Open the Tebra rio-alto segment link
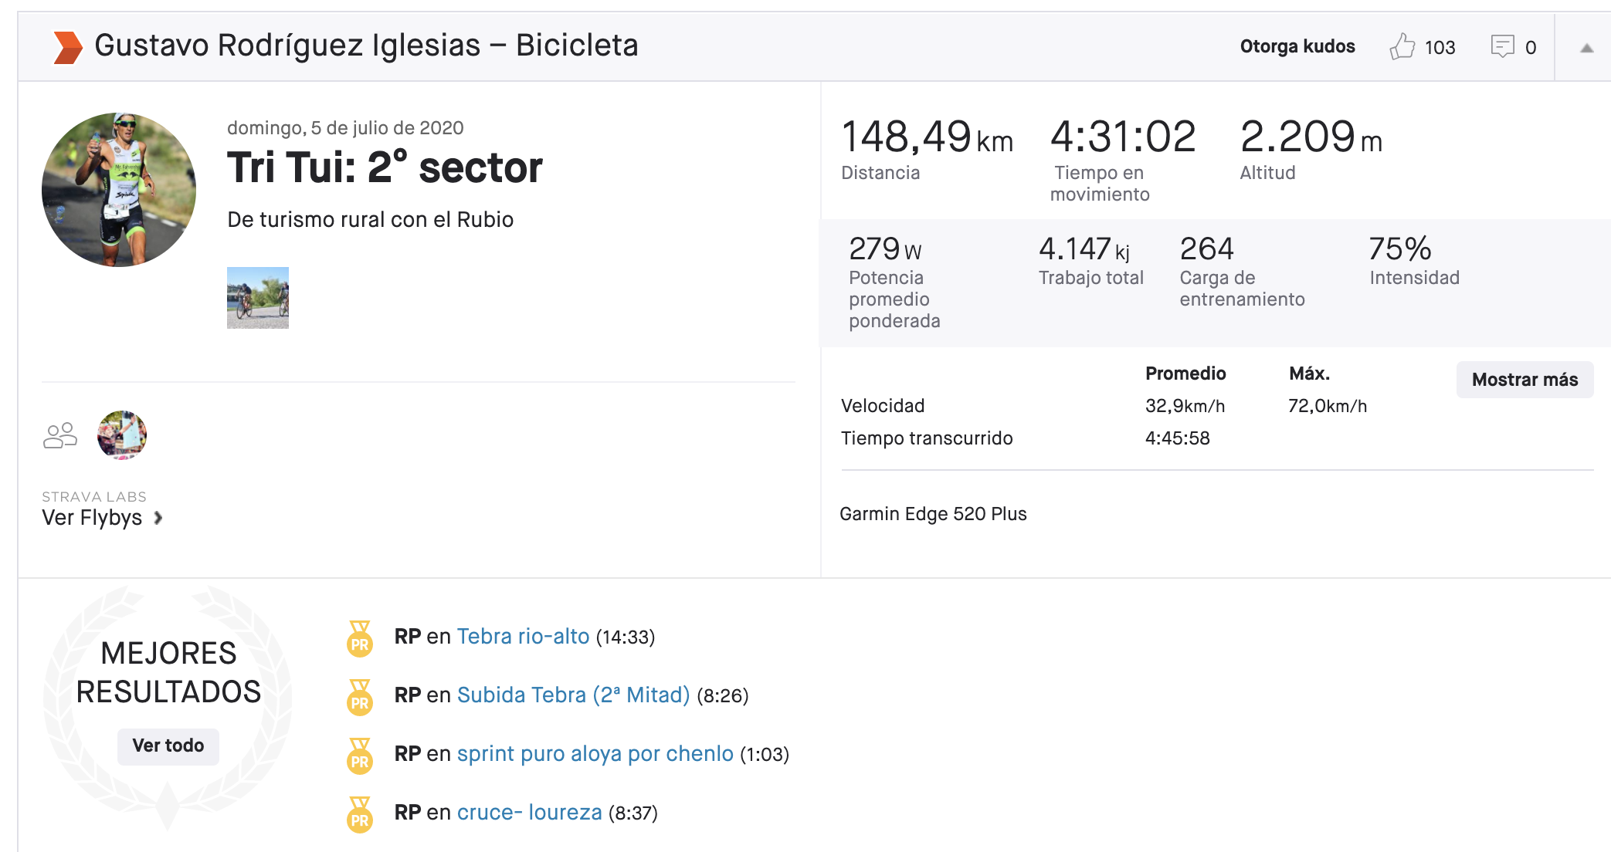This screenshot has width=1611, height=852. [x=523, y=637]
